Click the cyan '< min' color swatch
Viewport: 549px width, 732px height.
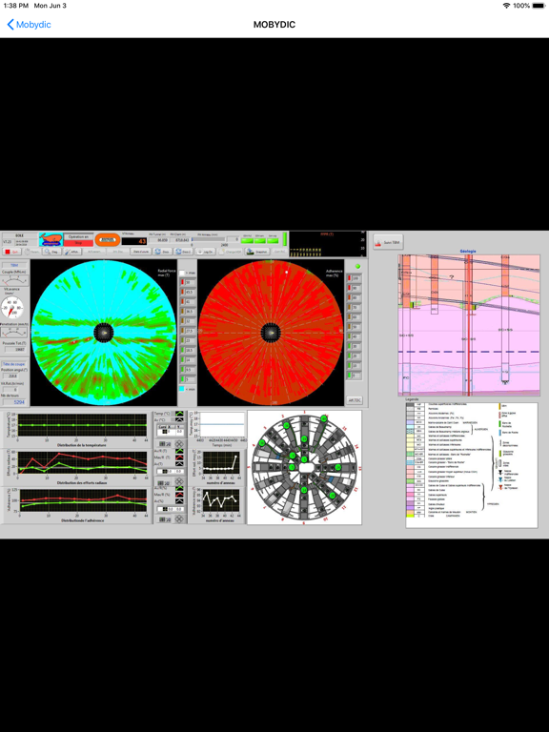click(182, 389)
